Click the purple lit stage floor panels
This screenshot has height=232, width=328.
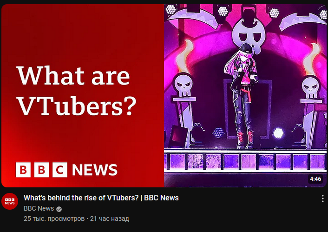coord(245,161)
